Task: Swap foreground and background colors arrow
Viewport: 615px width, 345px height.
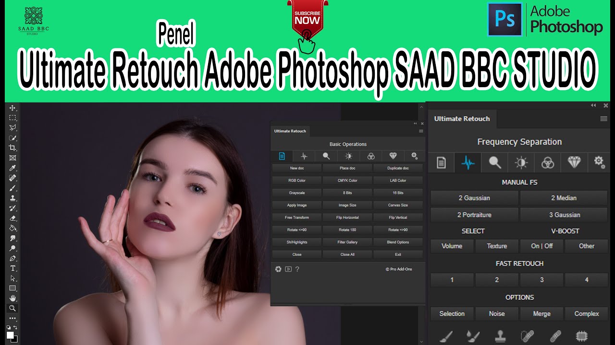Action: 16,327
